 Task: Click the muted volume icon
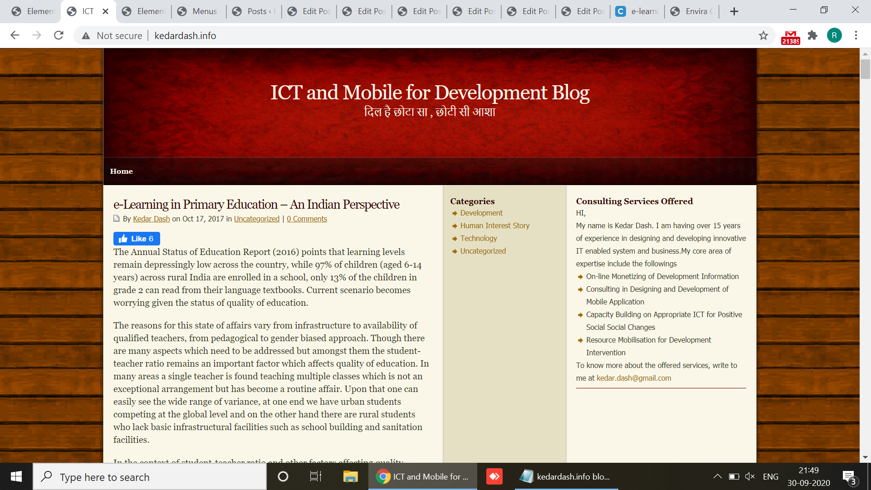[x=750, y=476]
